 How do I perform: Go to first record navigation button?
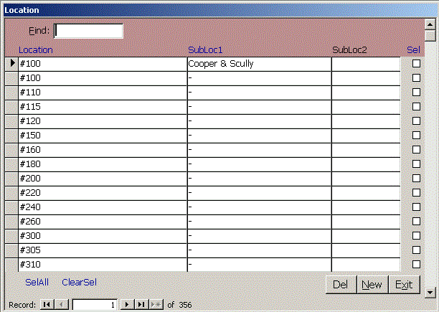47,305
